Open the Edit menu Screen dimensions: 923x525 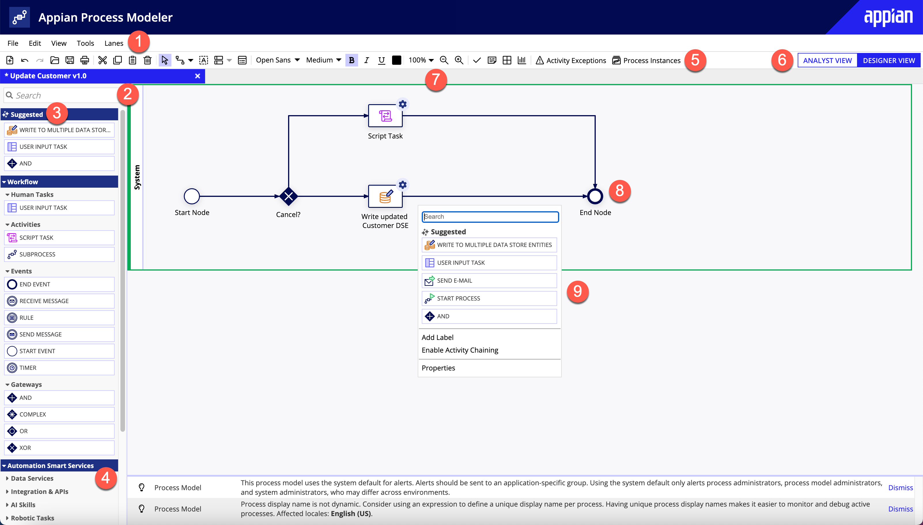point(35,43)
